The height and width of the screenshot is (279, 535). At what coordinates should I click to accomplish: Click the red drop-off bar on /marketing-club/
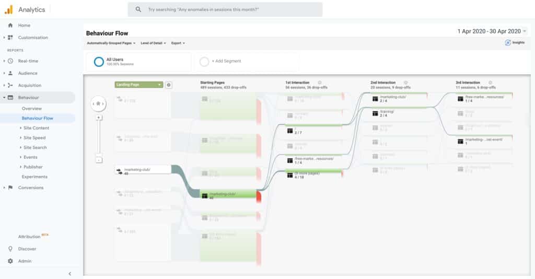click(259, 196)
